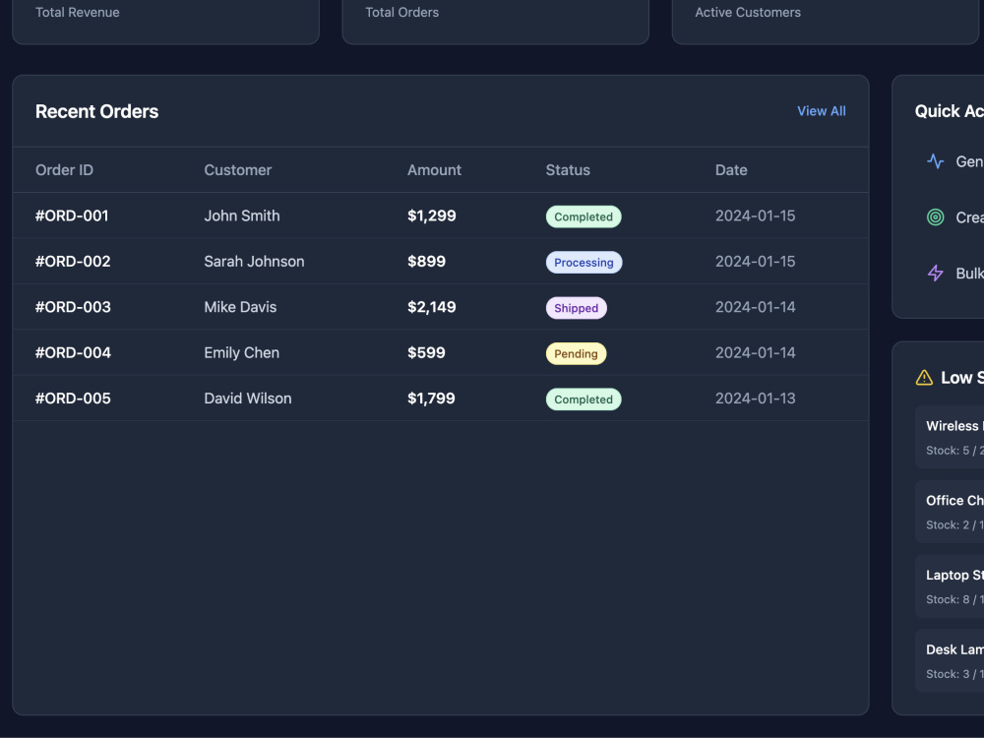The height and width of the screenshot is (738, 984).
Task: Select order #ORD-005
Action: point(73,399)
